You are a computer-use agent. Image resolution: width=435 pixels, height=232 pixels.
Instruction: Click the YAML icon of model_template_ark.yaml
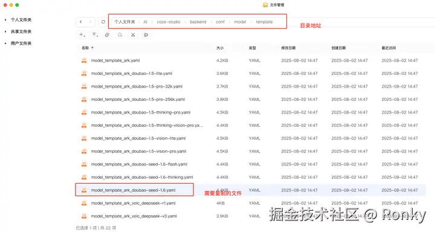(84, 60)
